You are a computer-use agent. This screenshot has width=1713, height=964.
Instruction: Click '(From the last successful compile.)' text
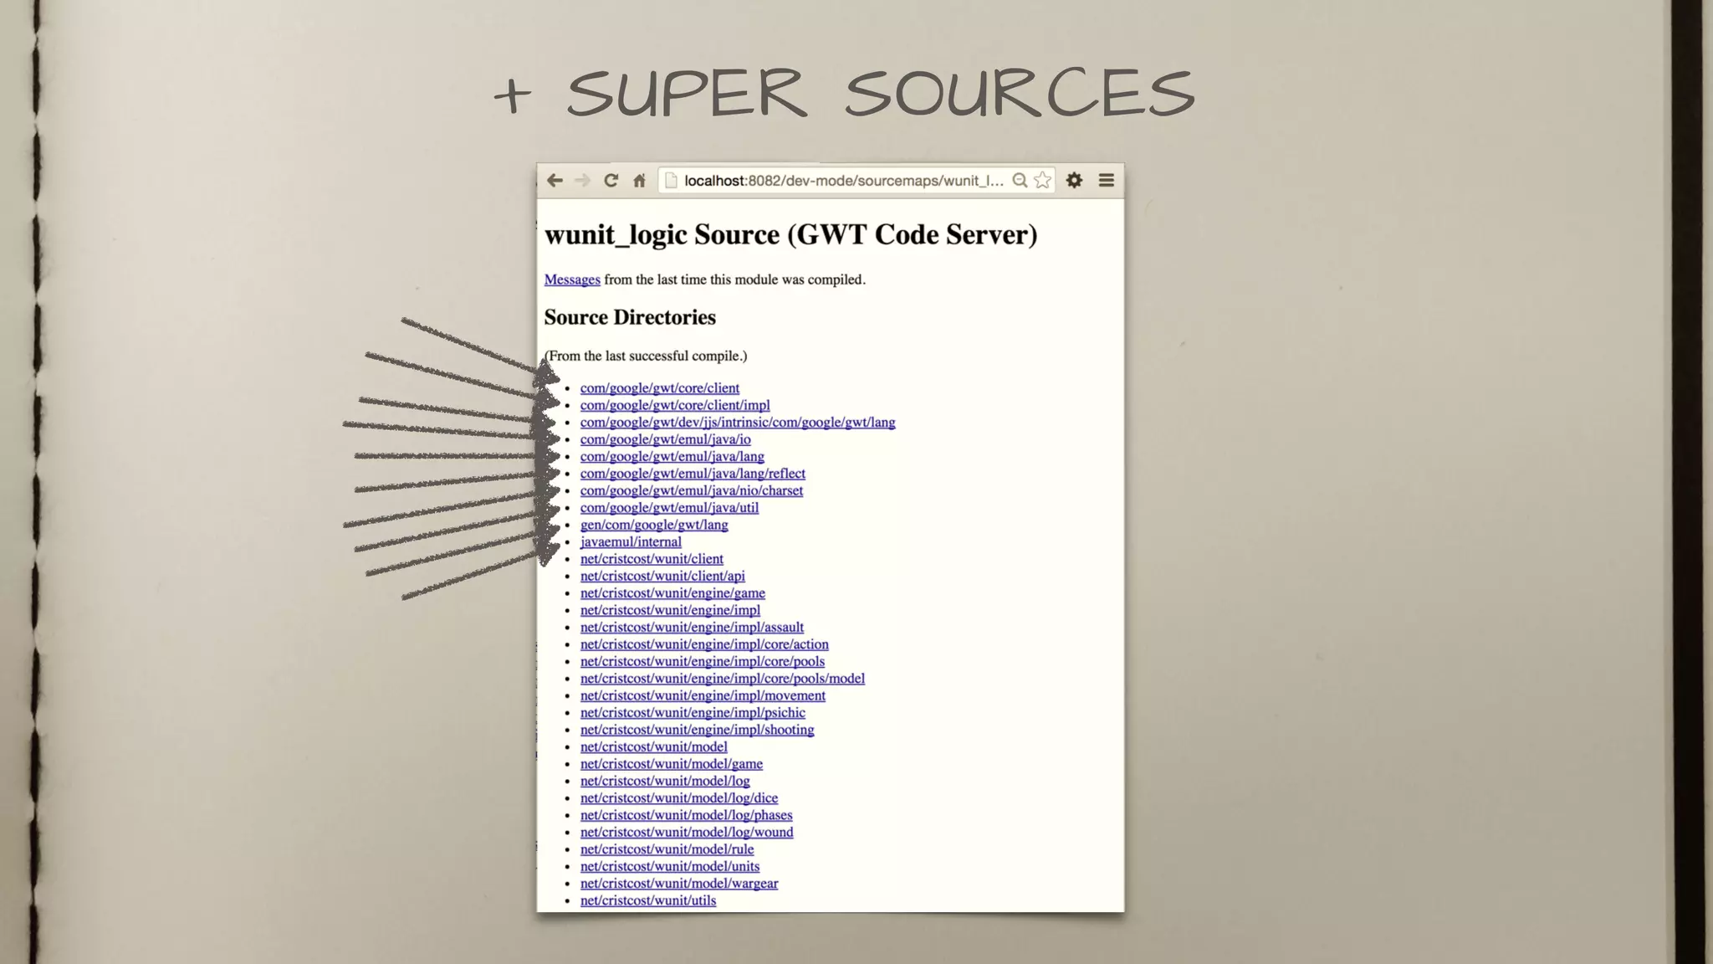(x=646, y=356)
